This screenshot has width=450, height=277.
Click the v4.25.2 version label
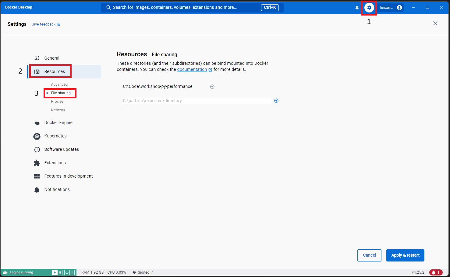418,272
